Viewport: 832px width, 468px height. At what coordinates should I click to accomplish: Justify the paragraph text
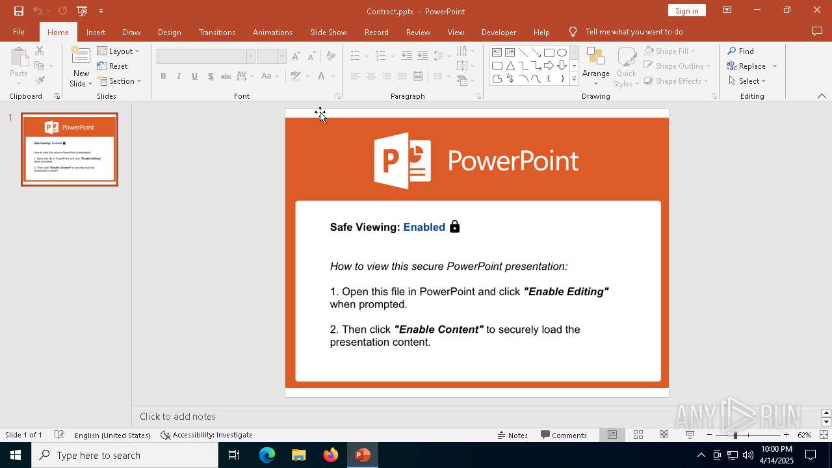[x=402, y=76]
